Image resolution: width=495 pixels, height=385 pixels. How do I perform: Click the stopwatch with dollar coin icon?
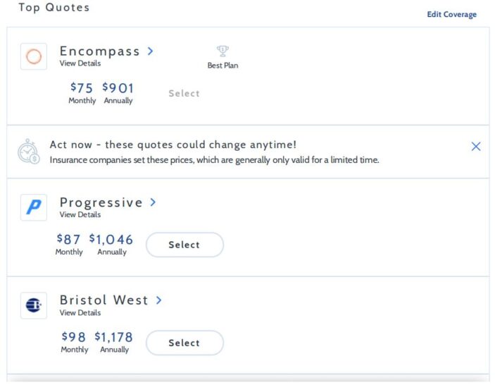tap(28, 152)
